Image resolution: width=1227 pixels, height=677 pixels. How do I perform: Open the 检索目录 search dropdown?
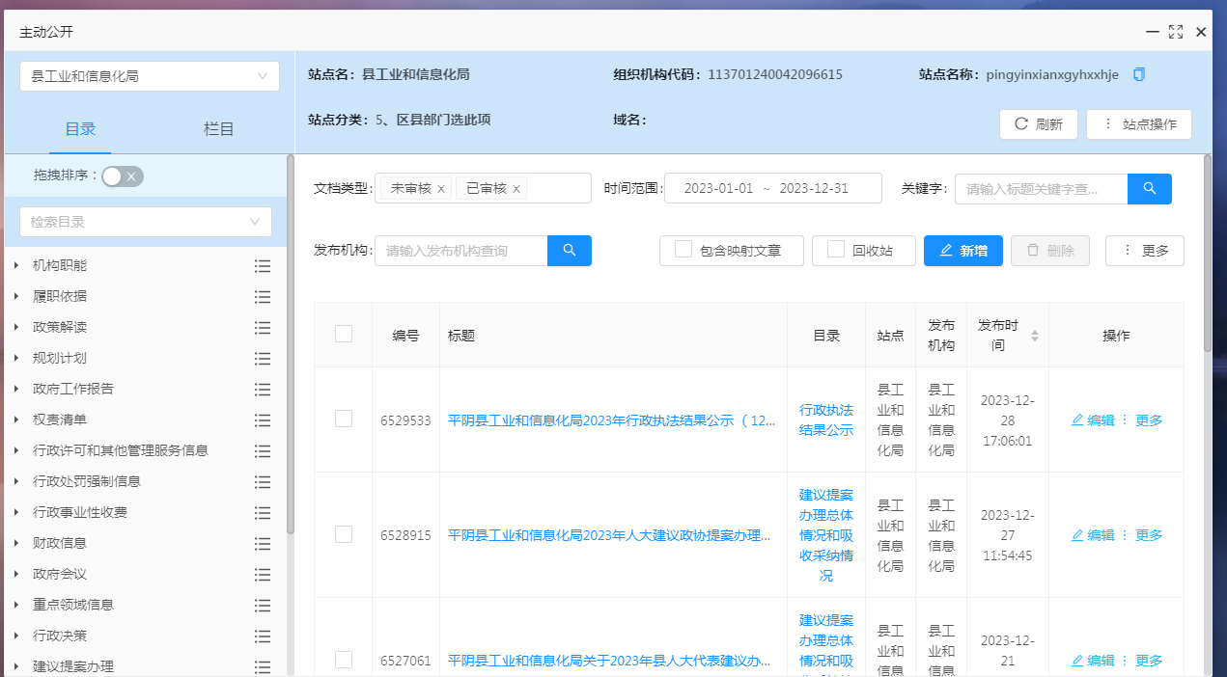coord(145,222)
